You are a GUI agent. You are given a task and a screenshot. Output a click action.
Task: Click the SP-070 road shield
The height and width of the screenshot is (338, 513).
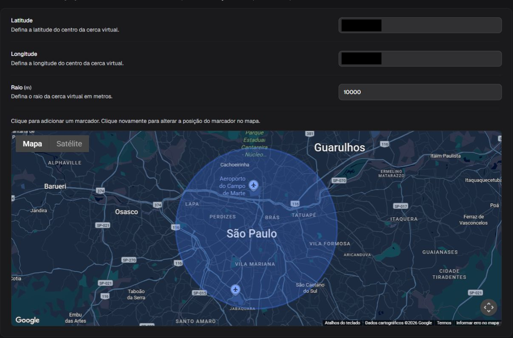point(339,180)
